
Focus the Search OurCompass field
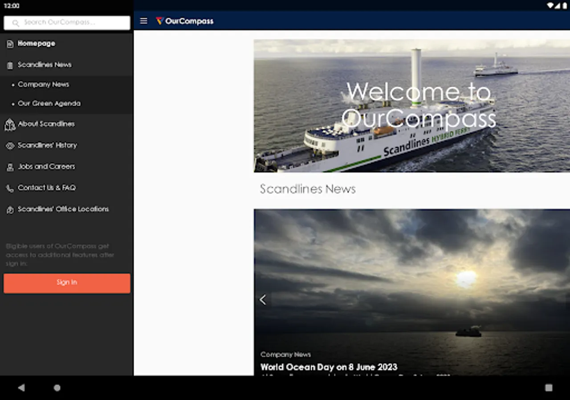pos(67,23)
